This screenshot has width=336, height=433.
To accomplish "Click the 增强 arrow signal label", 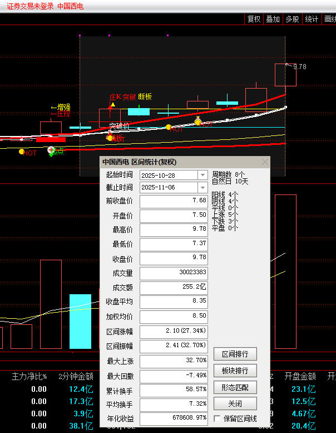I will (61, 107).
